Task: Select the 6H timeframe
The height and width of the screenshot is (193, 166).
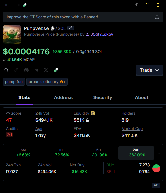Action: pos(99,153)
